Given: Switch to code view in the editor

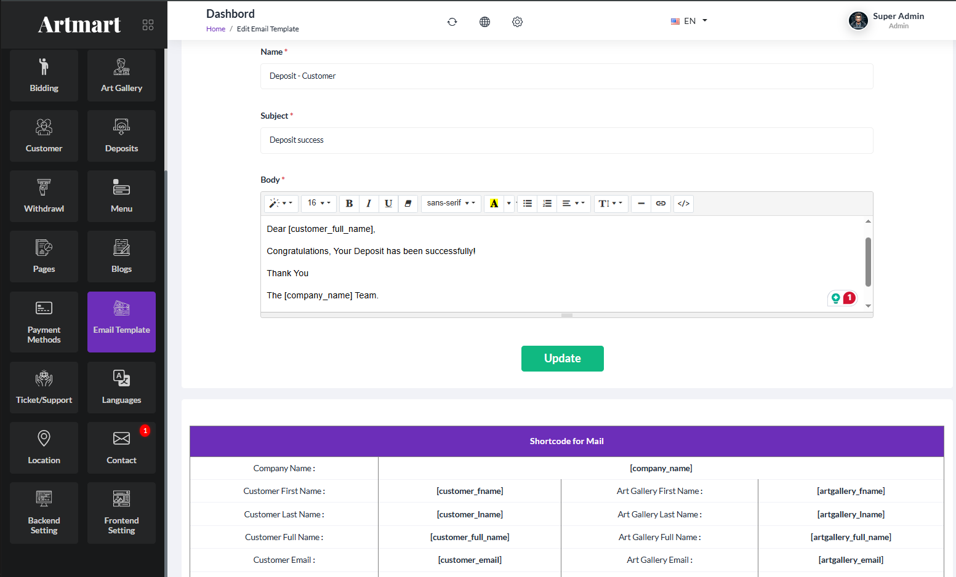Looking at the screenshot, I should pos(683,204).
